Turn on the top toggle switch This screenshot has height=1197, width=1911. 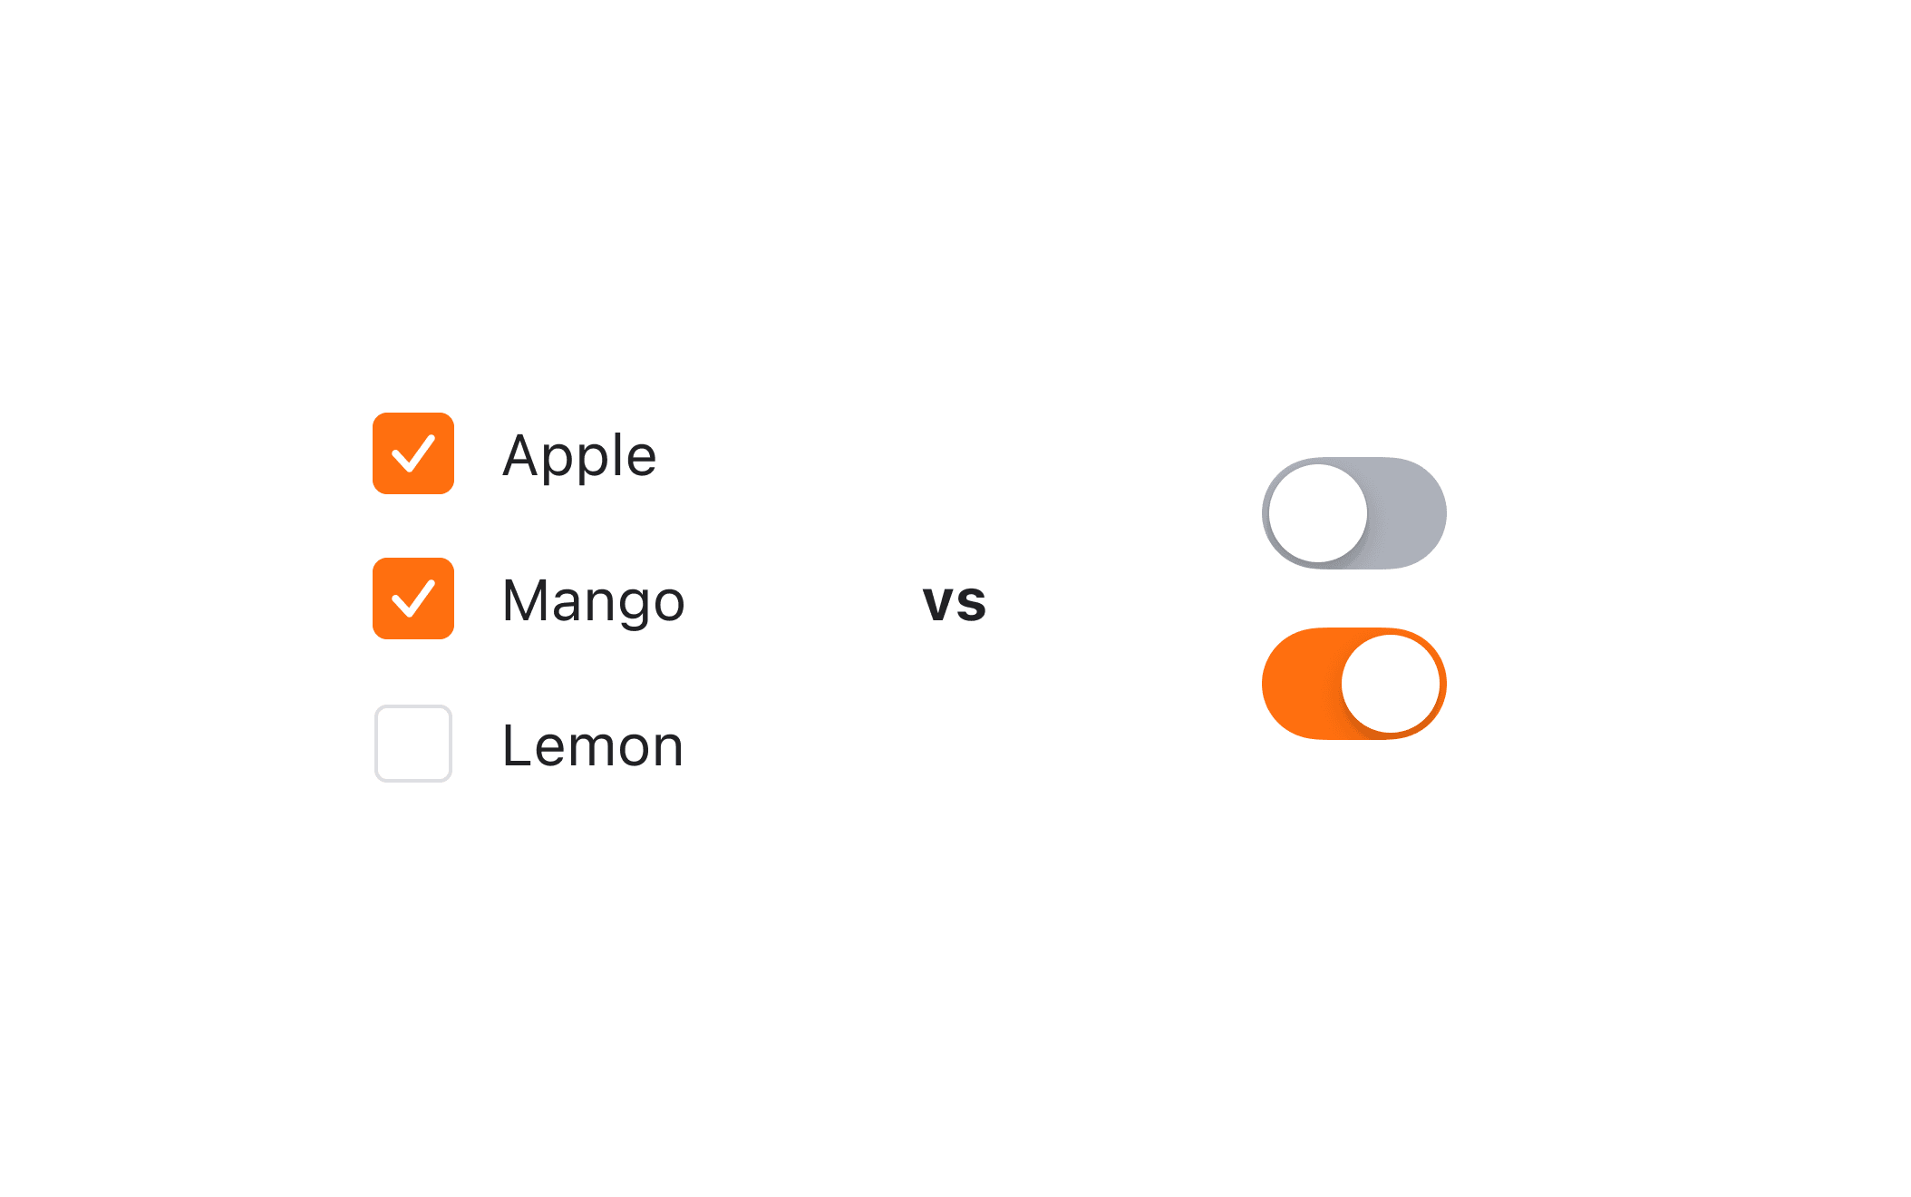tap(1353, 513)
